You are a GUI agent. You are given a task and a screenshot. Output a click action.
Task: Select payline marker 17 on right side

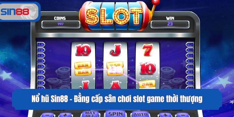point(190,78)
